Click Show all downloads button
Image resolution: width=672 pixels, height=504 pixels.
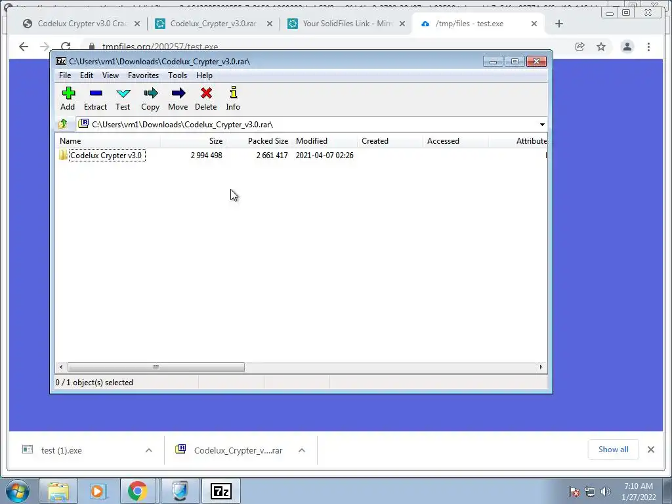[x=614, y=450]
